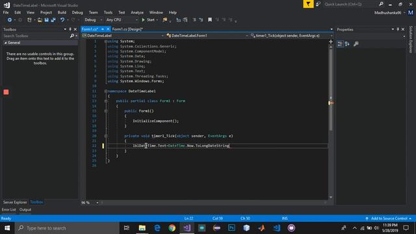Click the Toolbox search magnifier icon
The image size is (416, 234).
[72, 36]
